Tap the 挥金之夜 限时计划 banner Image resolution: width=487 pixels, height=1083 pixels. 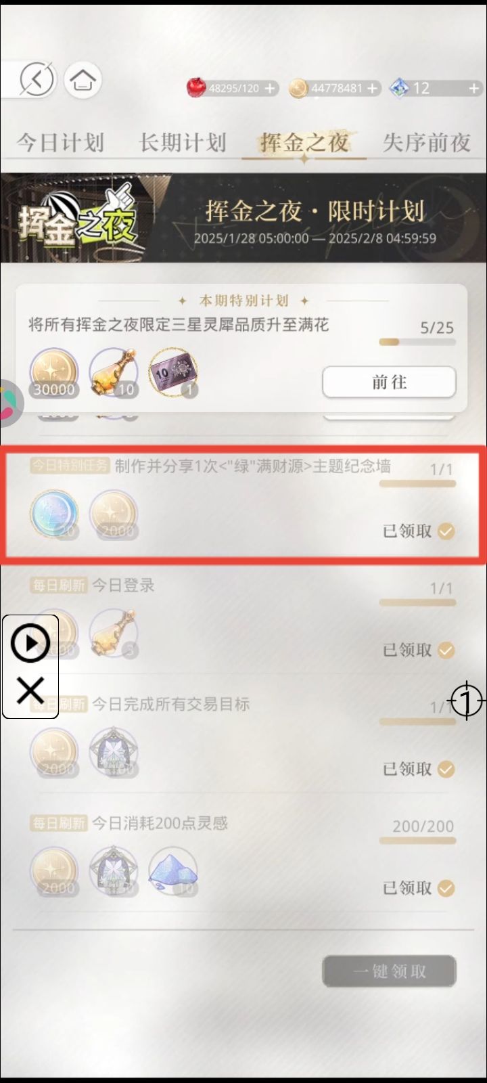tap(243, 218)
